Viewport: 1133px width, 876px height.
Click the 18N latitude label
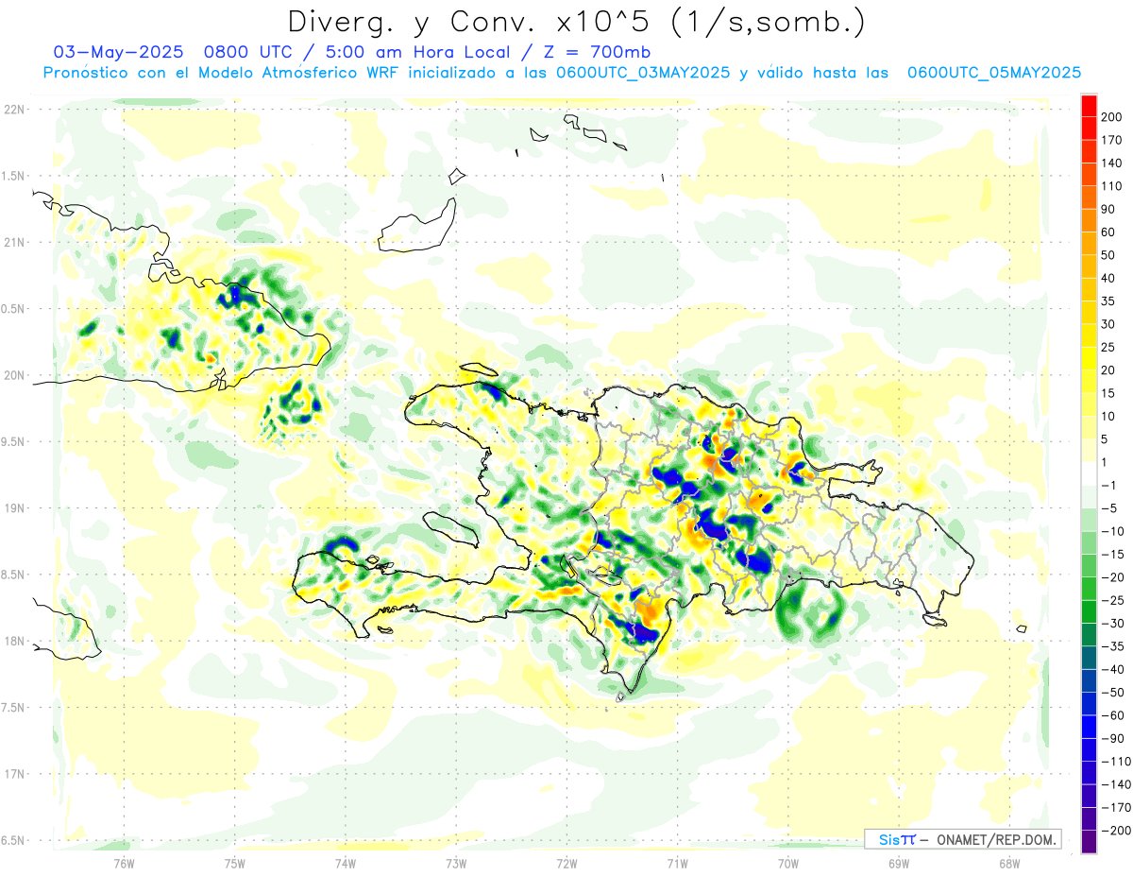[x=14, y=641]
